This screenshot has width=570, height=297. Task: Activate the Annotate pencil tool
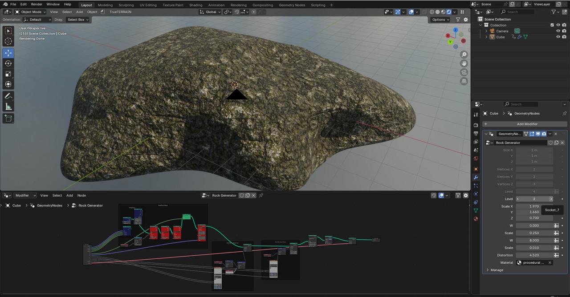[x=8, y=96]
